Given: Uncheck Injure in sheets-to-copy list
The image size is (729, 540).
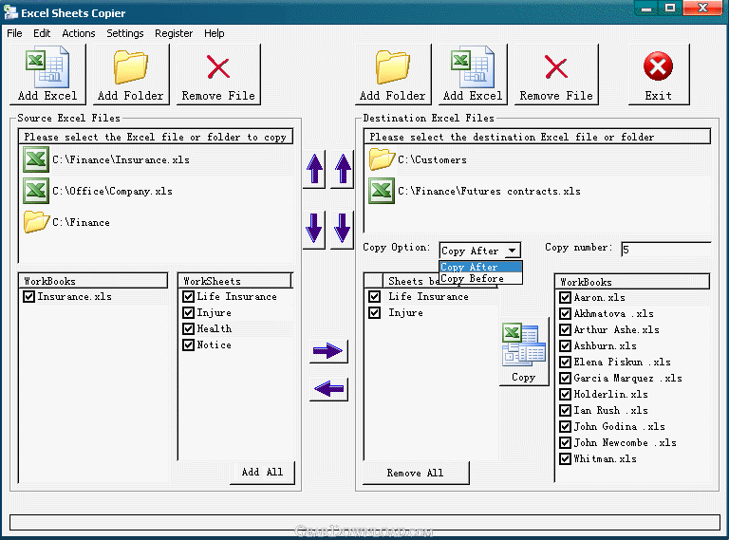Looking at the screenshot, I should click(x=374, y=313).
